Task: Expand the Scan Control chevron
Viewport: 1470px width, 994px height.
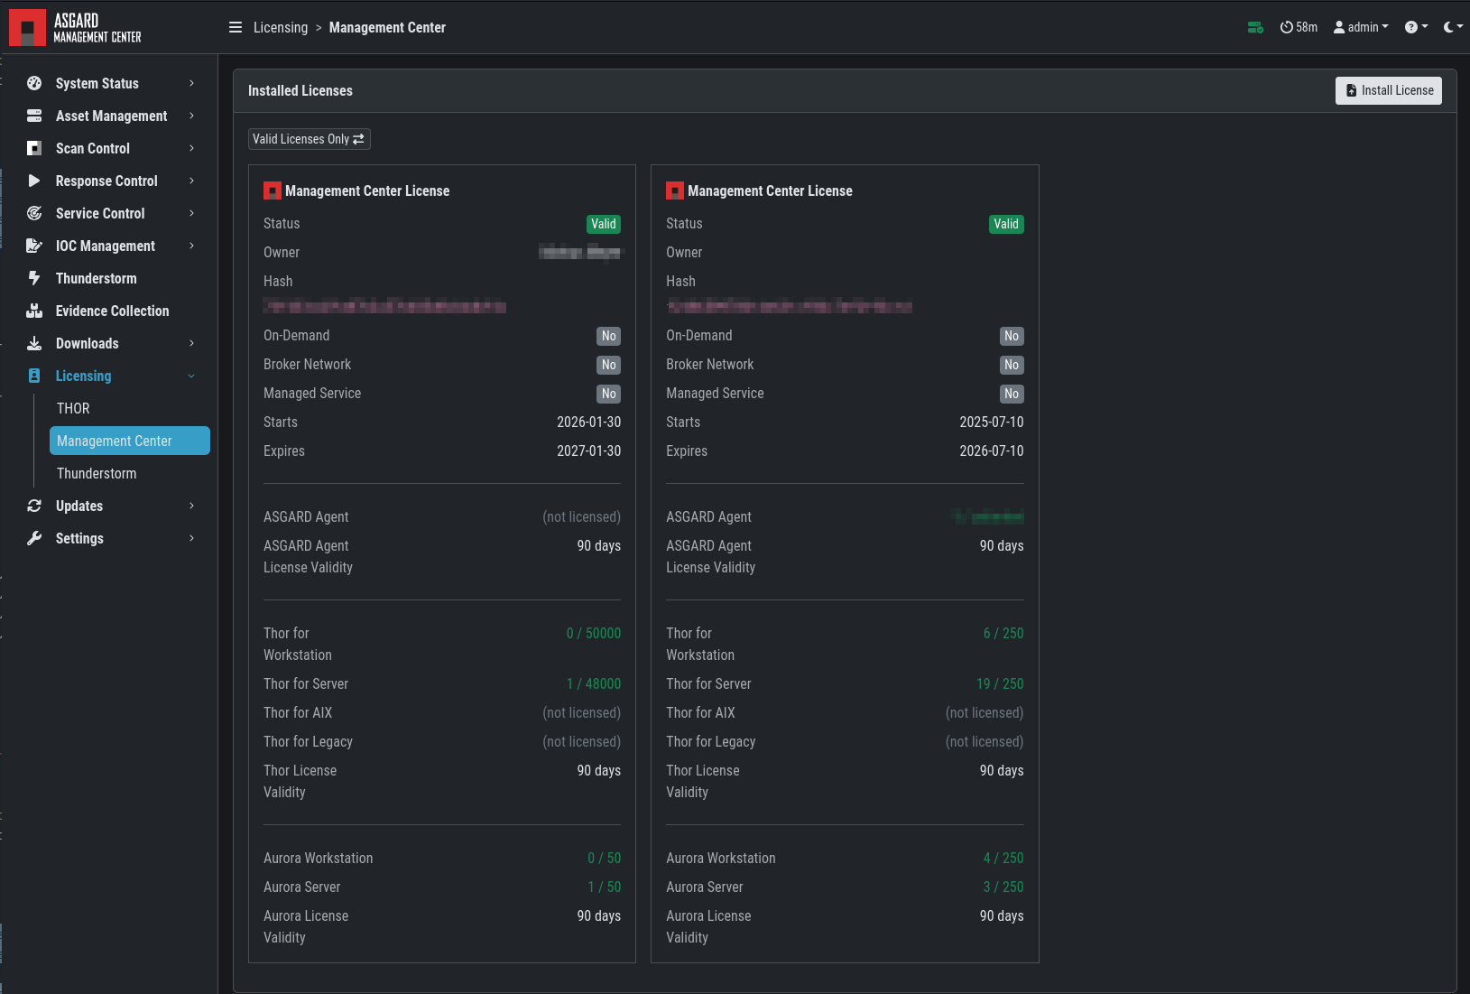Action: pyautogui.click(x=191, y=148)
